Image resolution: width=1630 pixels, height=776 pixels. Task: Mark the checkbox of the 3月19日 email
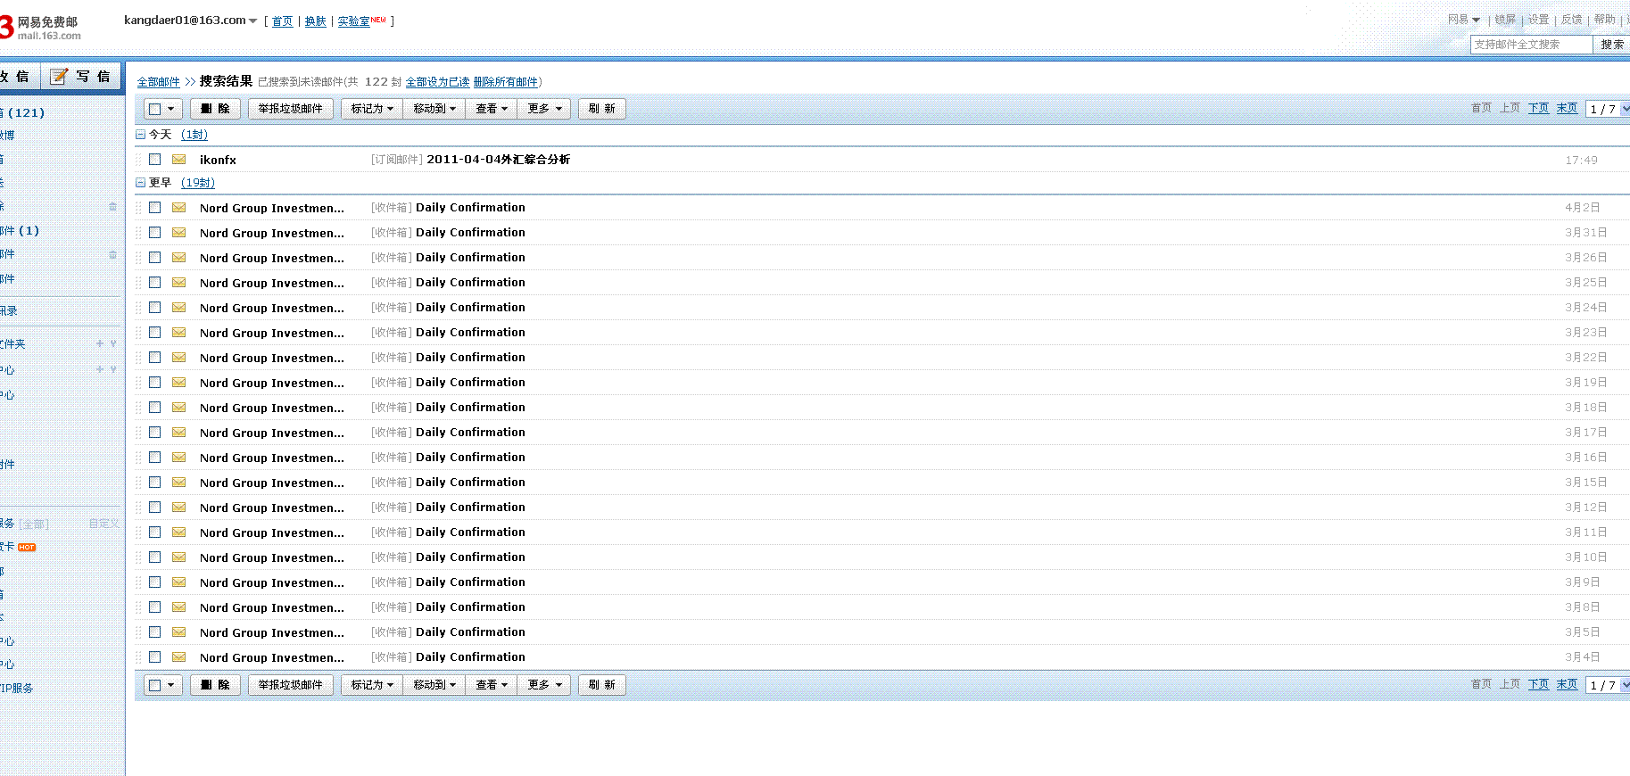coord(155,383)
